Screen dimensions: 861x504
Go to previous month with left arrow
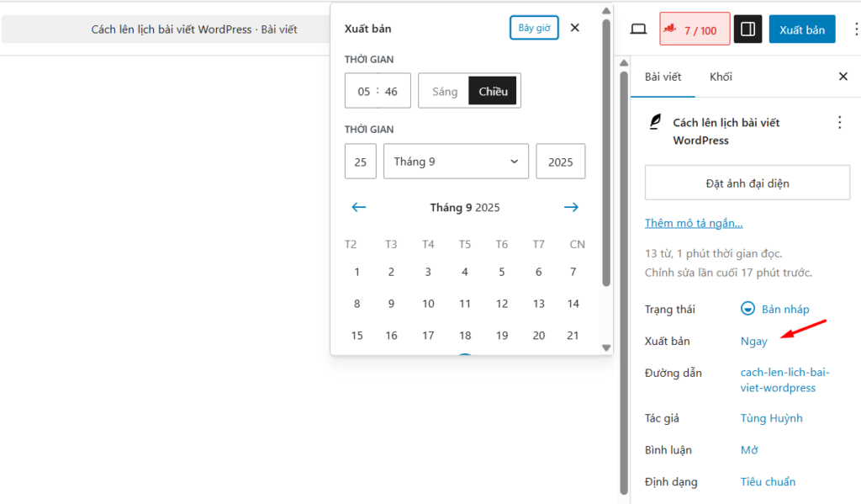(358, 207)
